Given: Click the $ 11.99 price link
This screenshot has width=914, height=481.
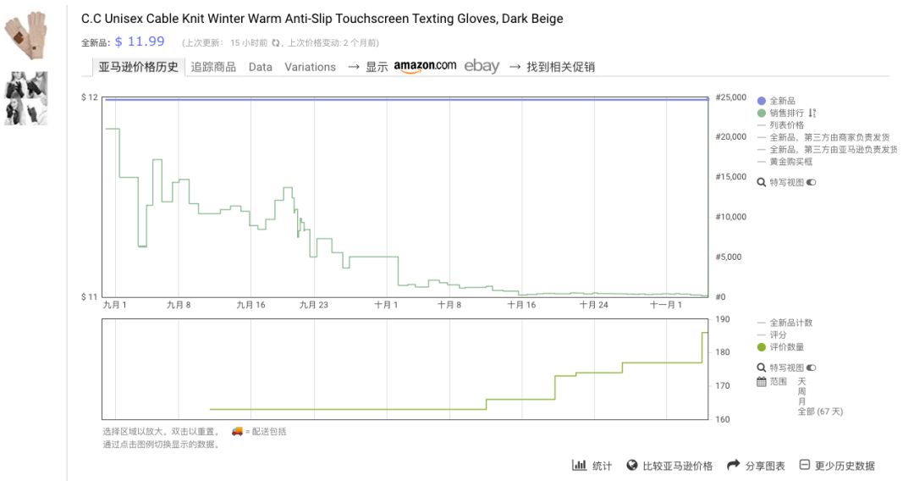Looking at the screenshot, I should pyautogui.click(x=140, y=41).
